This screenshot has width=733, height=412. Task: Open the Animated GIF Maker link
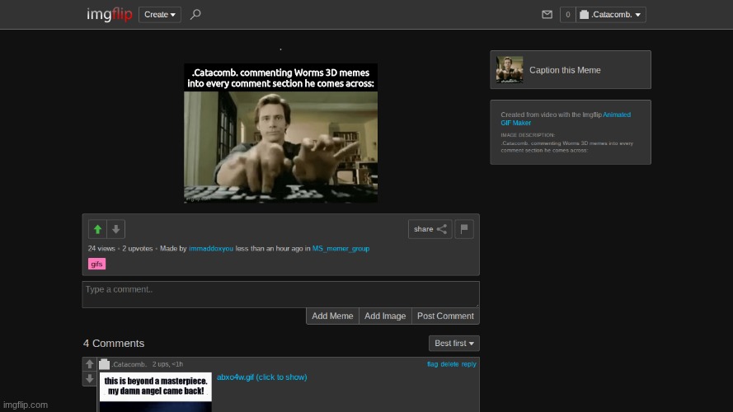[566, 119]
